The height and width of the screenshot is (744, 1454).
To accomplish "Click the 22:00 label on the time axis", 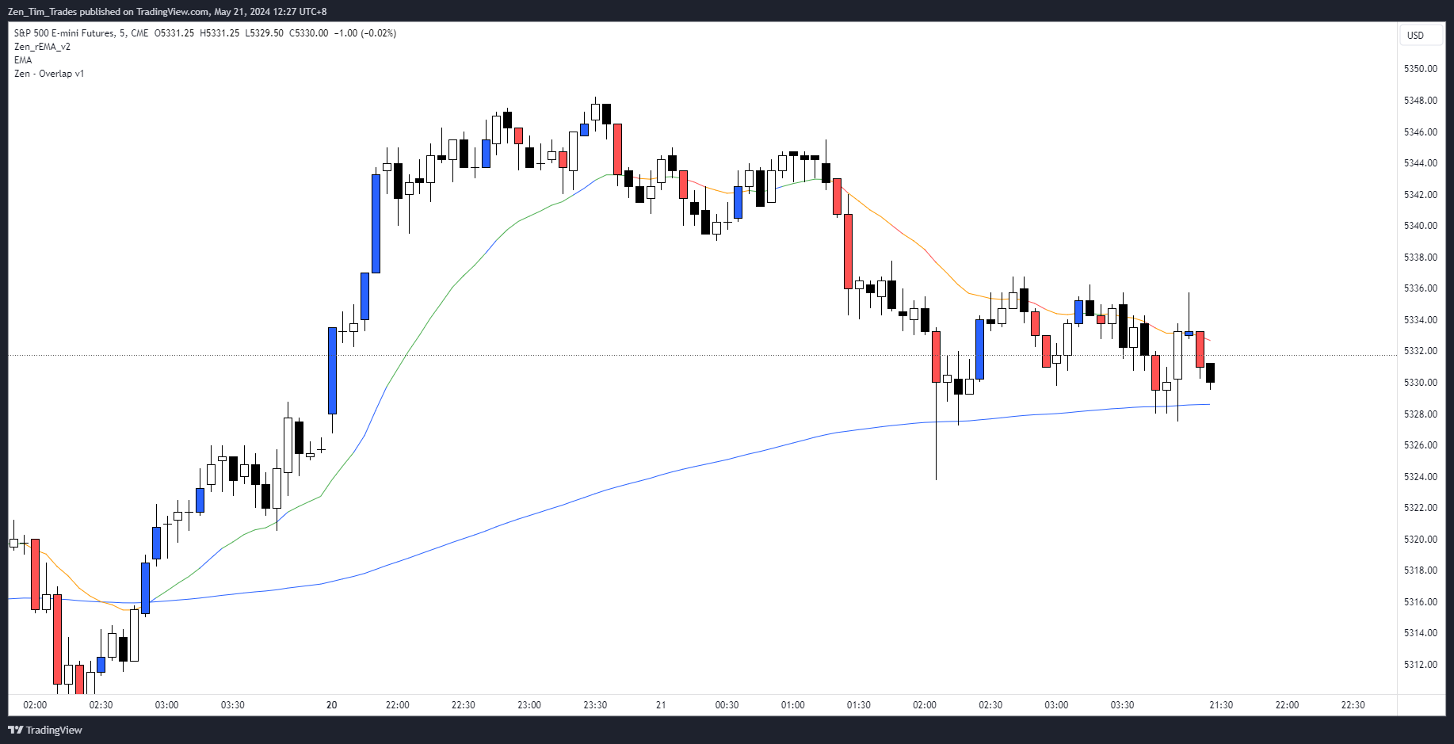I will coord(398,704).
